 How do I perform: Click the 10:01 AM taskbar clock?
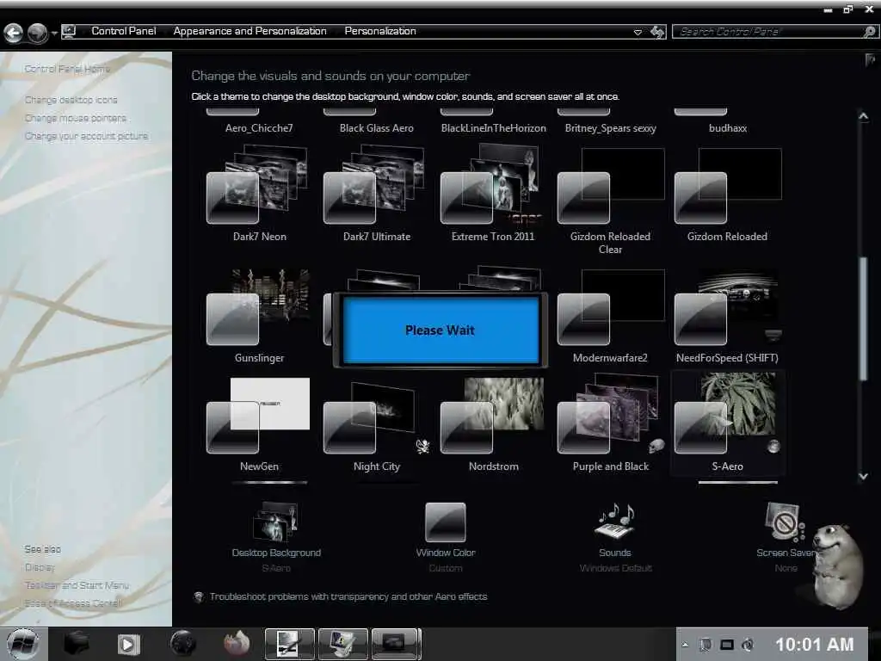pos(814,644)
